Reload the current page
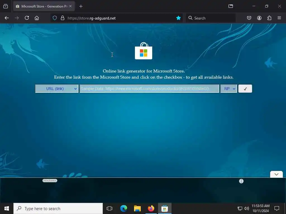Viewport: 286px width, 214px height. point(27,18)
